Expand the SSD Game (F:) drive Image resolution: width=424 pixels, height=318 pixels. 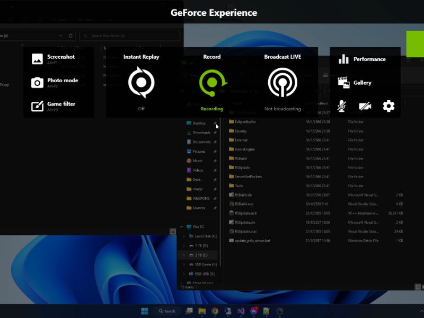(184, 264)
